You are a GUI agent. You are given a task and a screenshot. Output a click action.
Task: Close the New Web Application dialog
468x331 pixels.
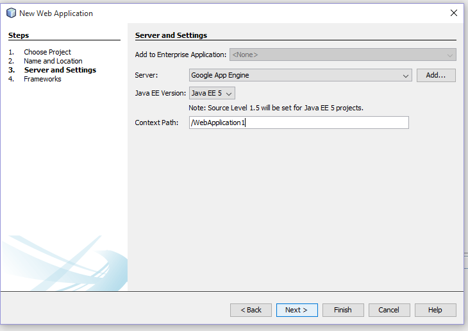454,13
